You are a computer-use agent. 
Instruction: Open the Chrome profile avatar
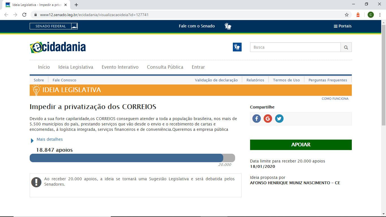(x=371, y=15)
